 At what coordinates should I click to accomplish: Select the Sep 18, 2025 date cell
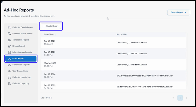50,41
